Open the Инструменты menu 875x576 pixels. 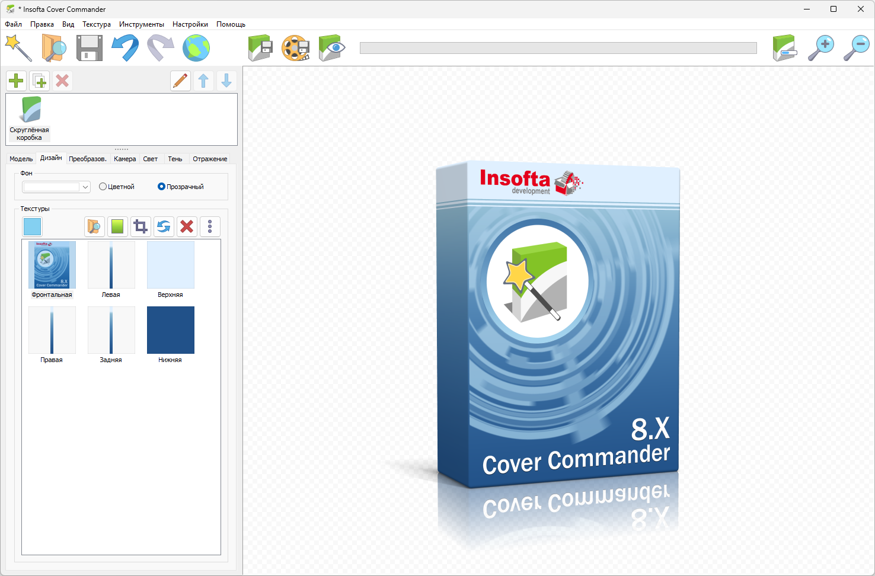[x=142, y=24]
